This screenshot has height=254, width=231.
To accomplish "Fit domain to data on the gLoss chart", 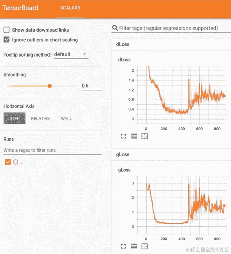I will tap(144, 247).
